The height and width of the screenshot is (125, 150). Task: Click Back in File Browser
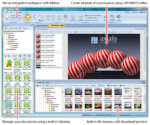tap(39, 86)
